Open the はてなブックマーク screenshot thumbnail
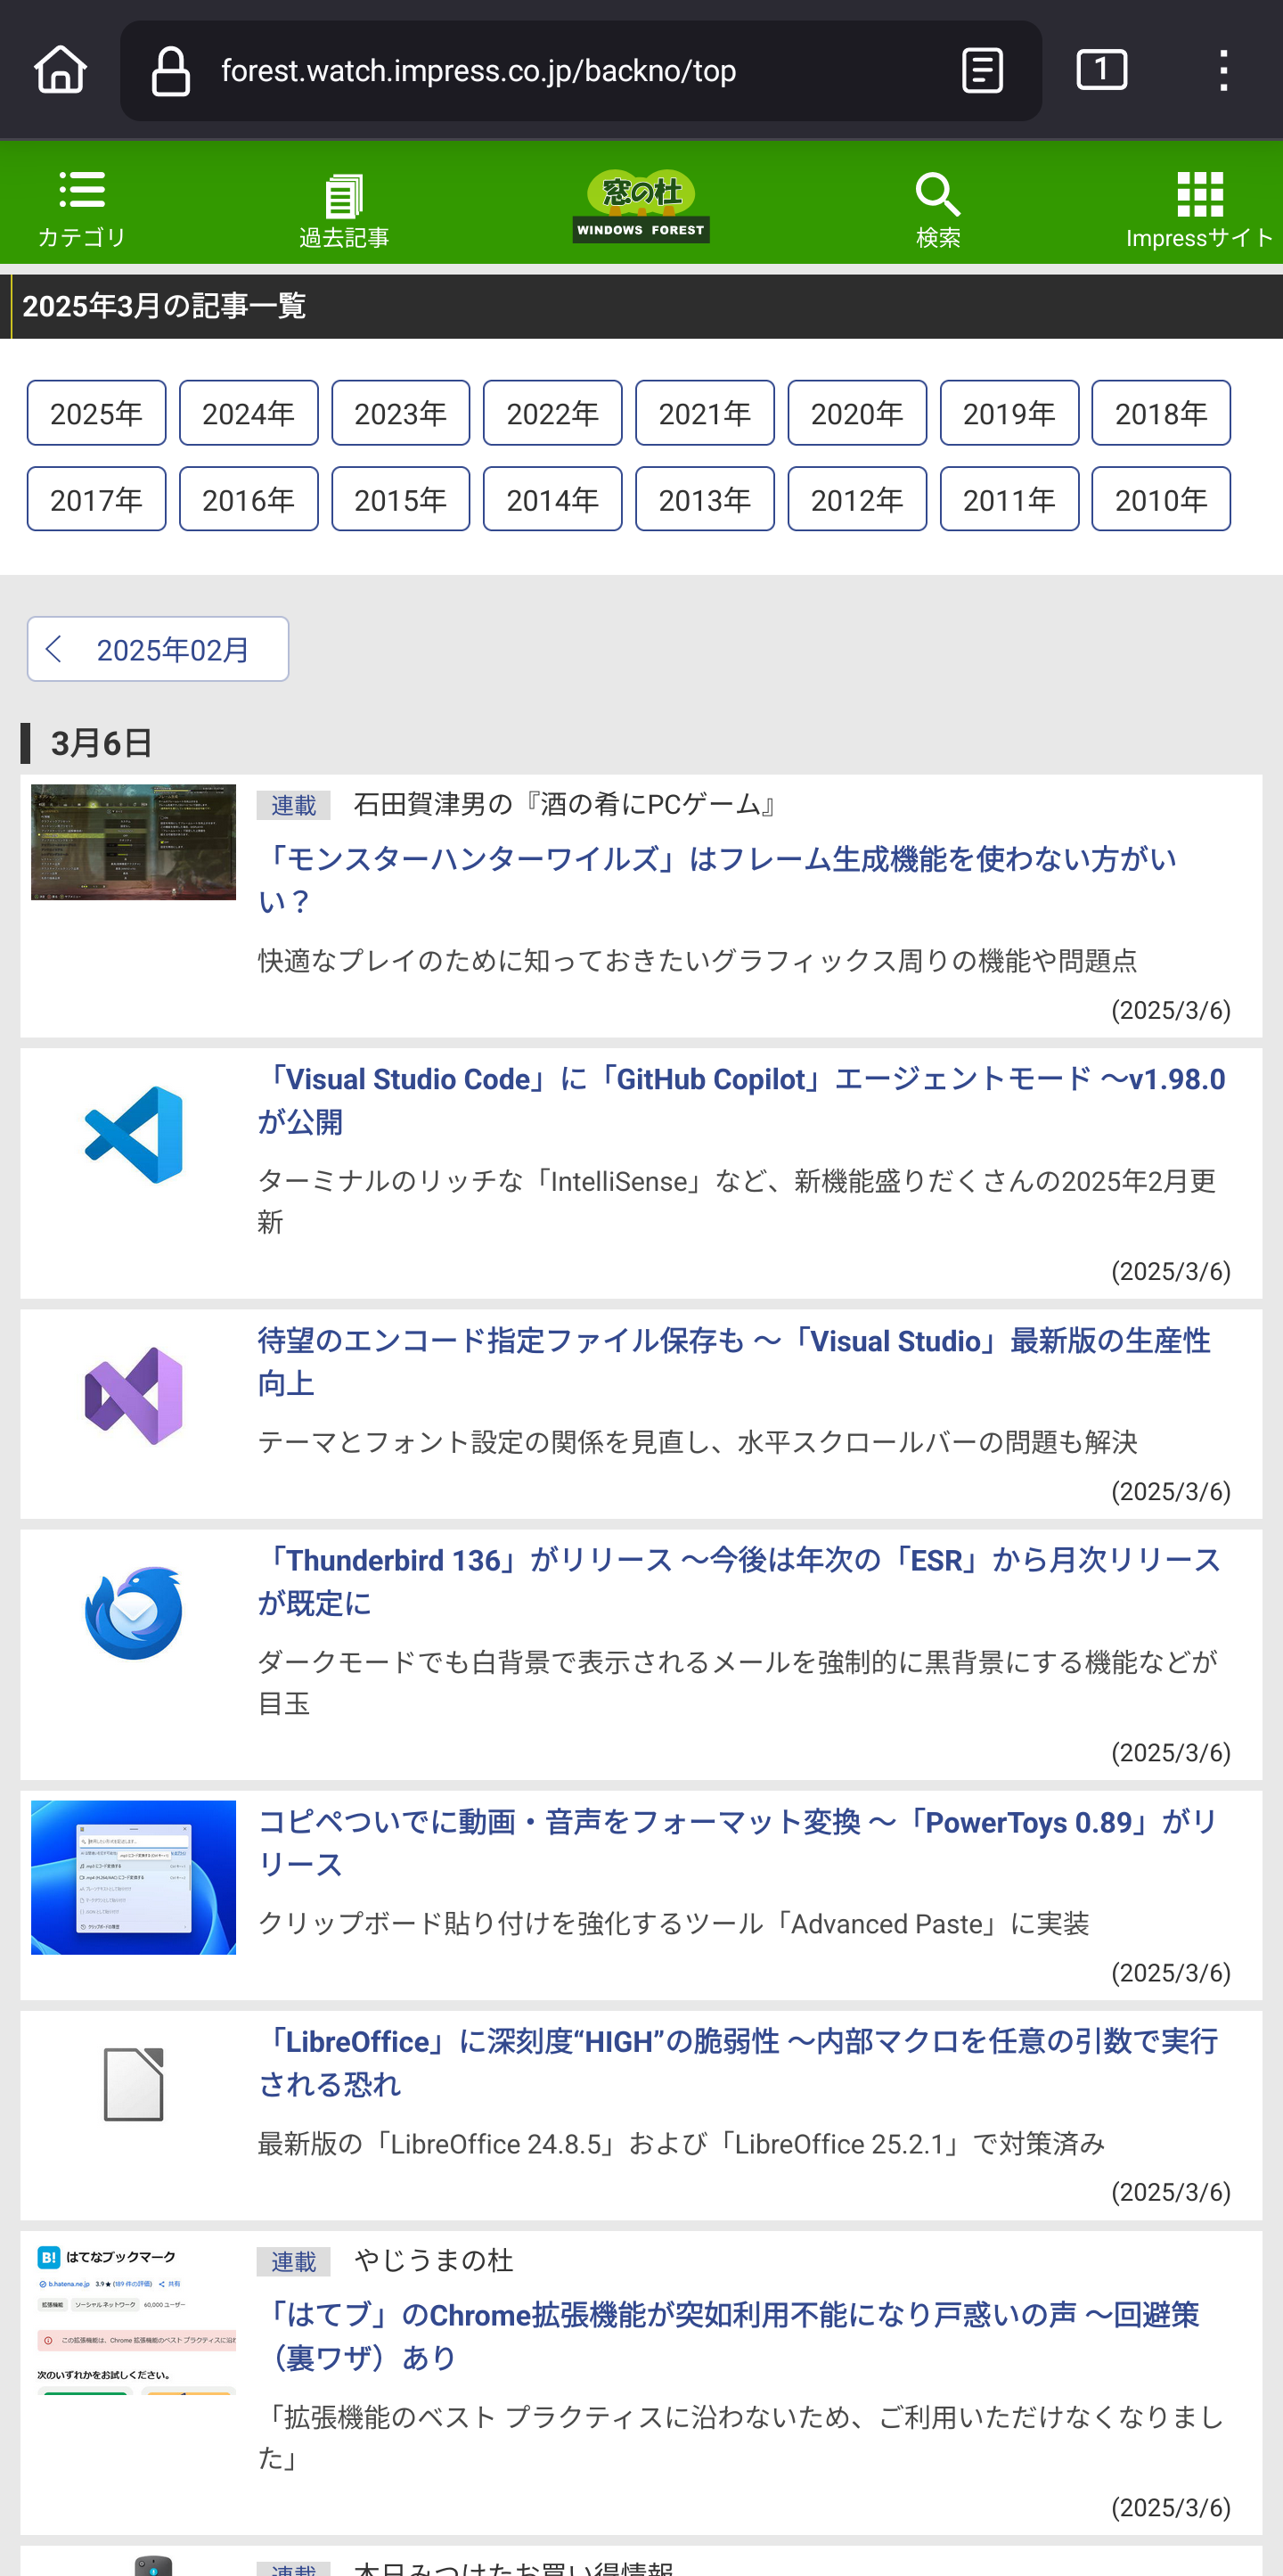The height and width of the screenshot is (2576, 1283). point(133,2320)
